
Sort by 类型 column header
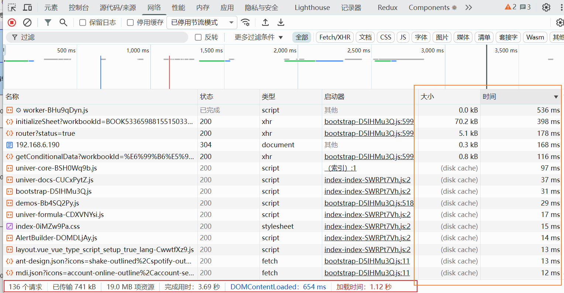click(x=290, y=97)
